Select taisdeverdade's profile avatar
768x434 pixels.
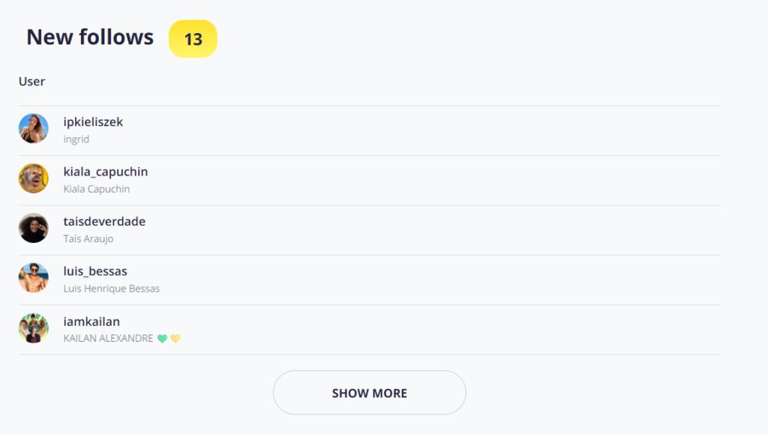point(33,228)
